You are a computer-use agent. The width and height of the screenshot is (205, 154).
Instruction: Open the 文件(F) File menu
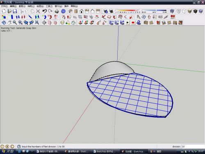pyautogui.click(x=5, y=6)
